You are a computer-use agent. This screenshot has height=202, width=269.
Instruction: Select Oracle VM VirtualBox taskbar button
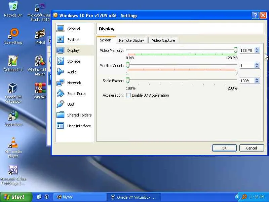134,197
